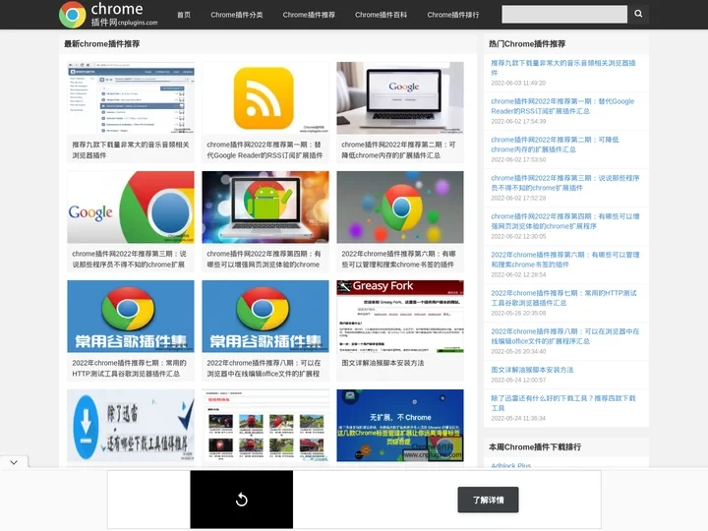Open sidebar link 七期 常用的HTTP测试工具
This screenshot has height=531, width=708.
pyautogui.click(x=564, y=298)
